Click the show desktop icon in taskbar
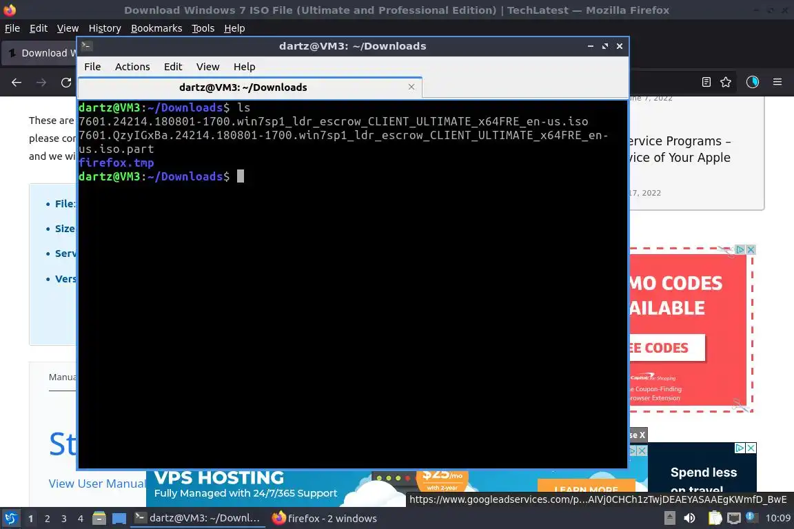Image resolution: width=794 pixels, height=529 pixels. click(x=119, y=518)
